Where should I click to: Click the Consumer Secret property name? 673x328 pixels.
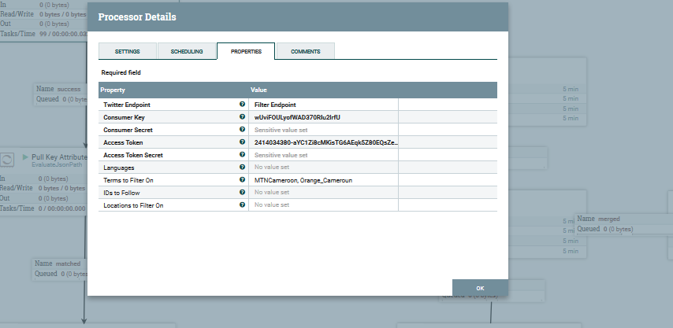[128, 130]
